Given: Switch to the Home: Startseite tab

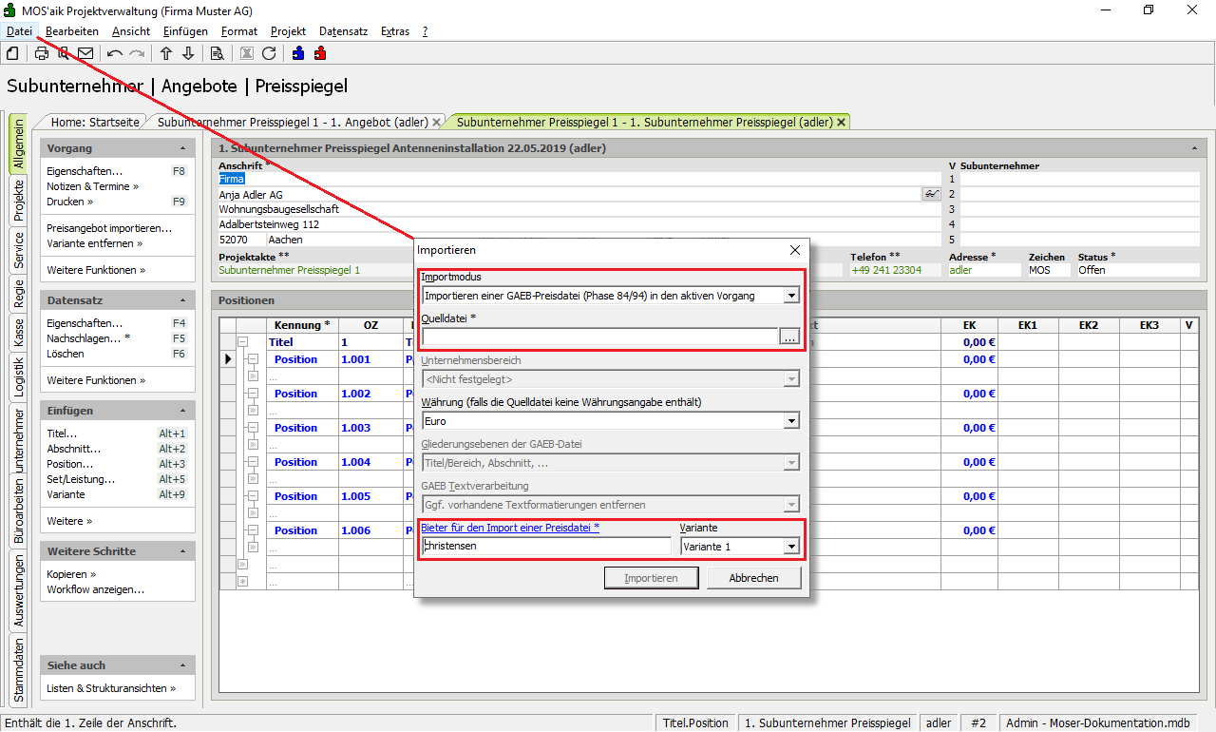Looking at the screenshot, I should pos(95,122).
